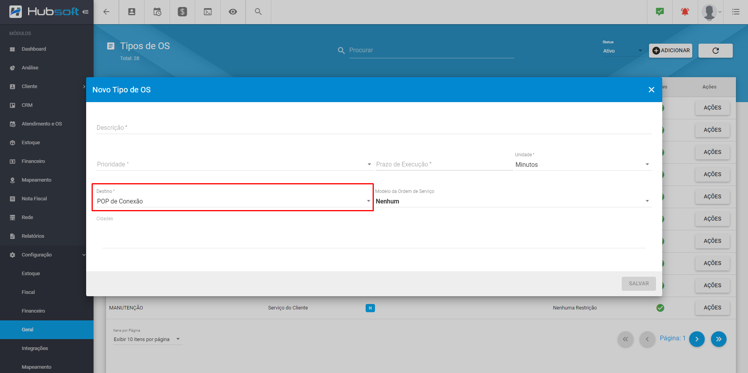Open the Unidade dropdown showing Minutos
The height and width of the screenshot is (373, 748).
[583, 164]
